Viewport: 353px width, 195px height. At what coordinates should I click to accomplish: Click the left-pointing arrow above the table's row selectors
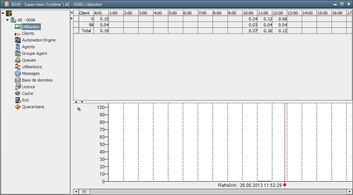coord(72,13)
